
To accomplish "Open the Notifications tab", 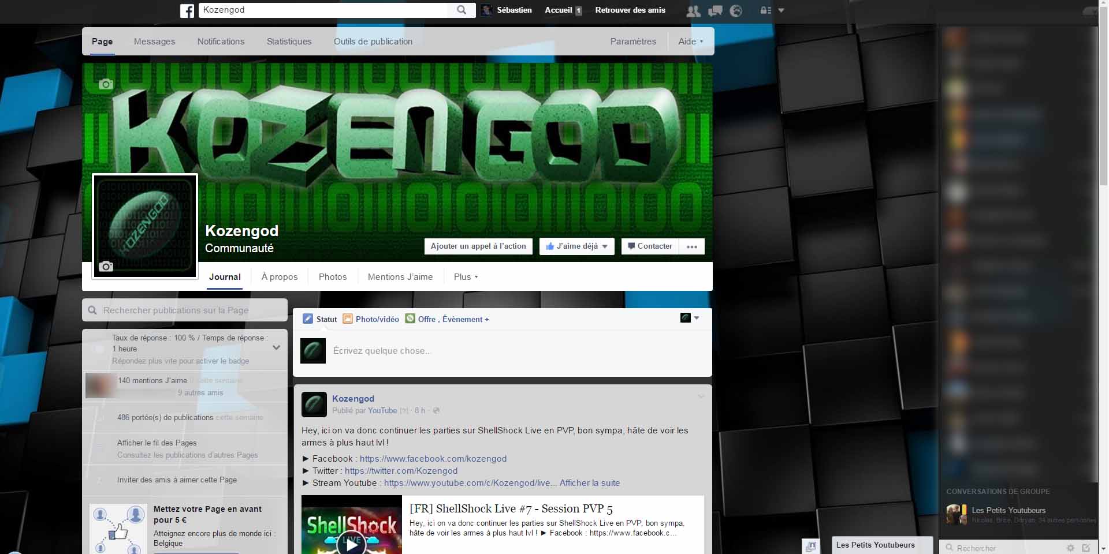I will (221, 42).
